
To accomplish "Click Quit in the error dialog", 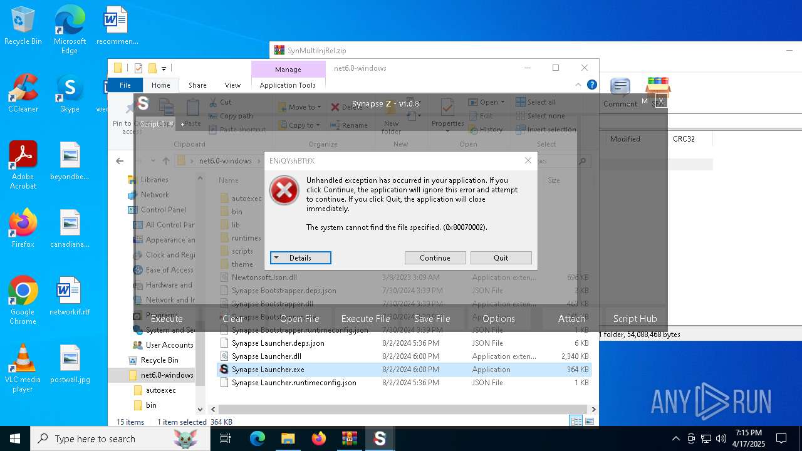I will pos(501,257).
